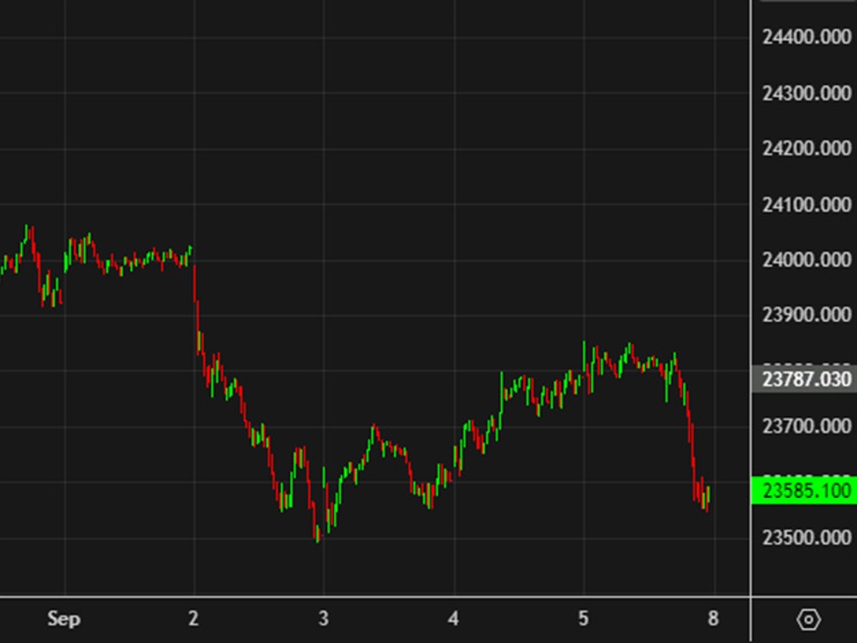Select the 23700.000 price axis label
Image resolution: width=857 pixels, height=643 pixels.
pos(806,427)
